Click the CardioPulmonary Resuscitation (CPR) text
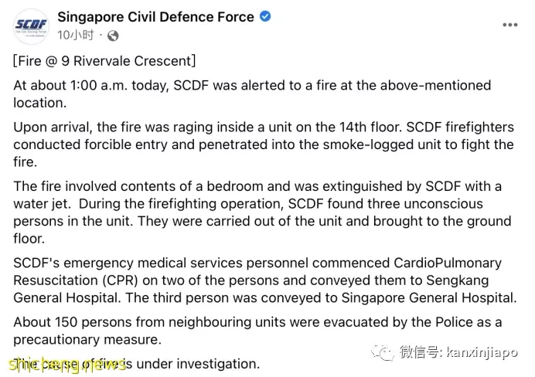Image resolution: width=535 pixels, height=377 pixels. [257, 272]
